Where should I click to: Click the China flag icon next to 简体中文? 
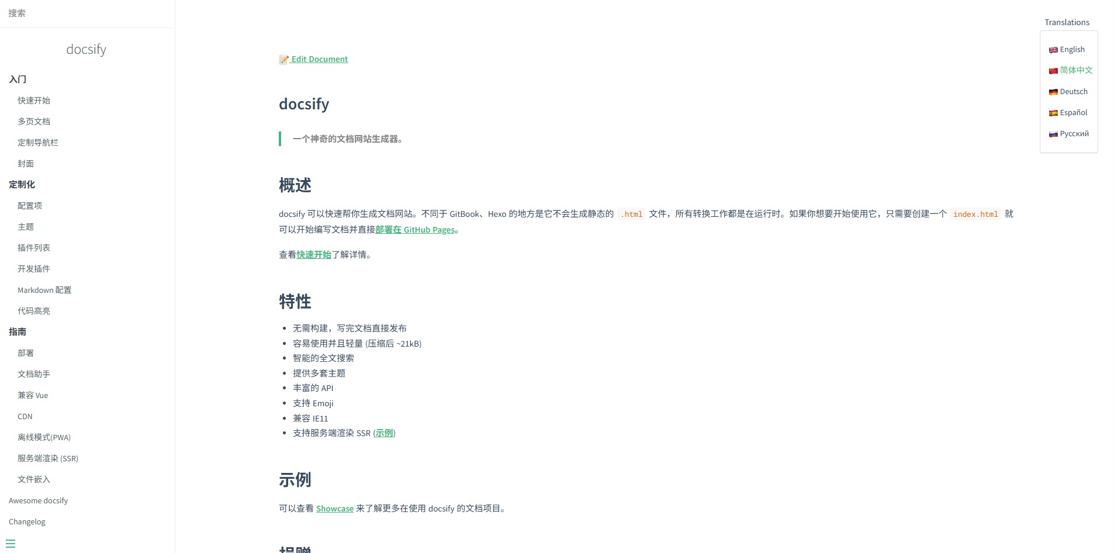point(1053,71)
